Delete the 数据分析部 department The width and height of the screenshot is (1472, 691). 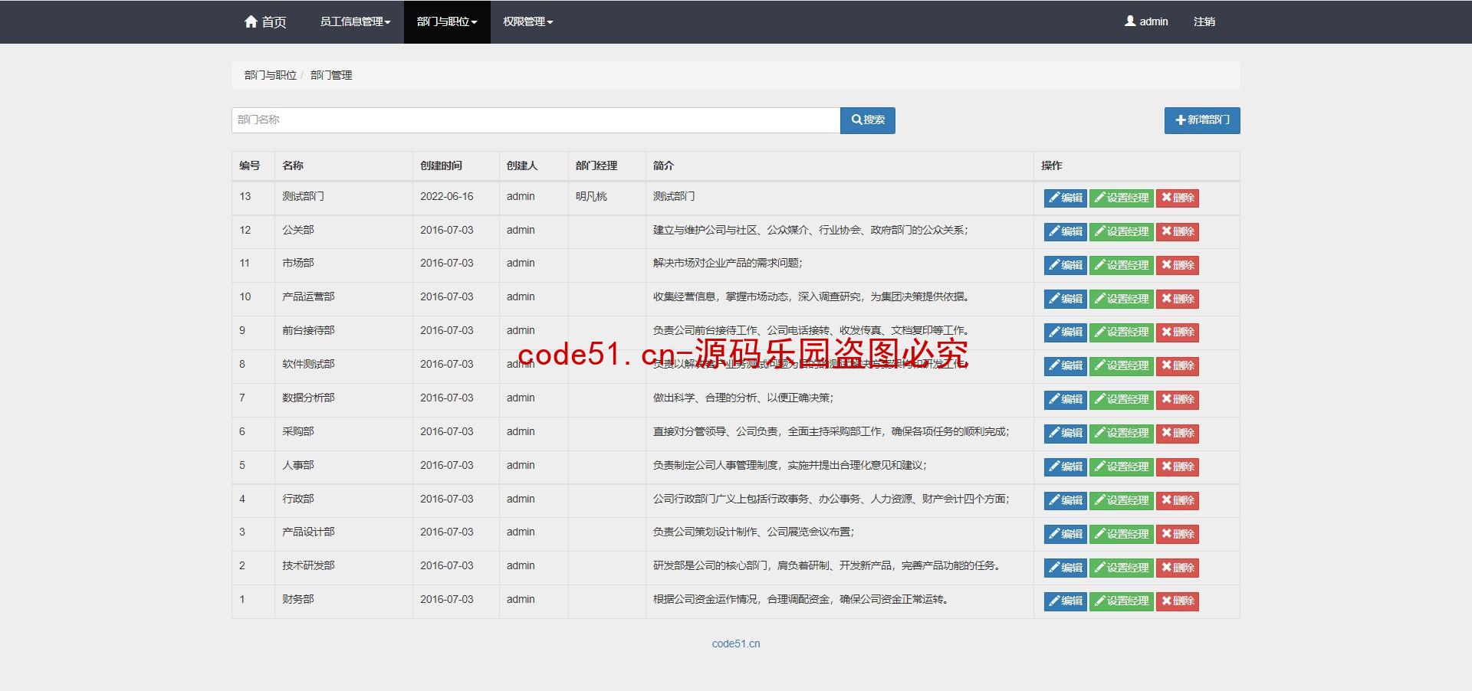[1178, 399]
